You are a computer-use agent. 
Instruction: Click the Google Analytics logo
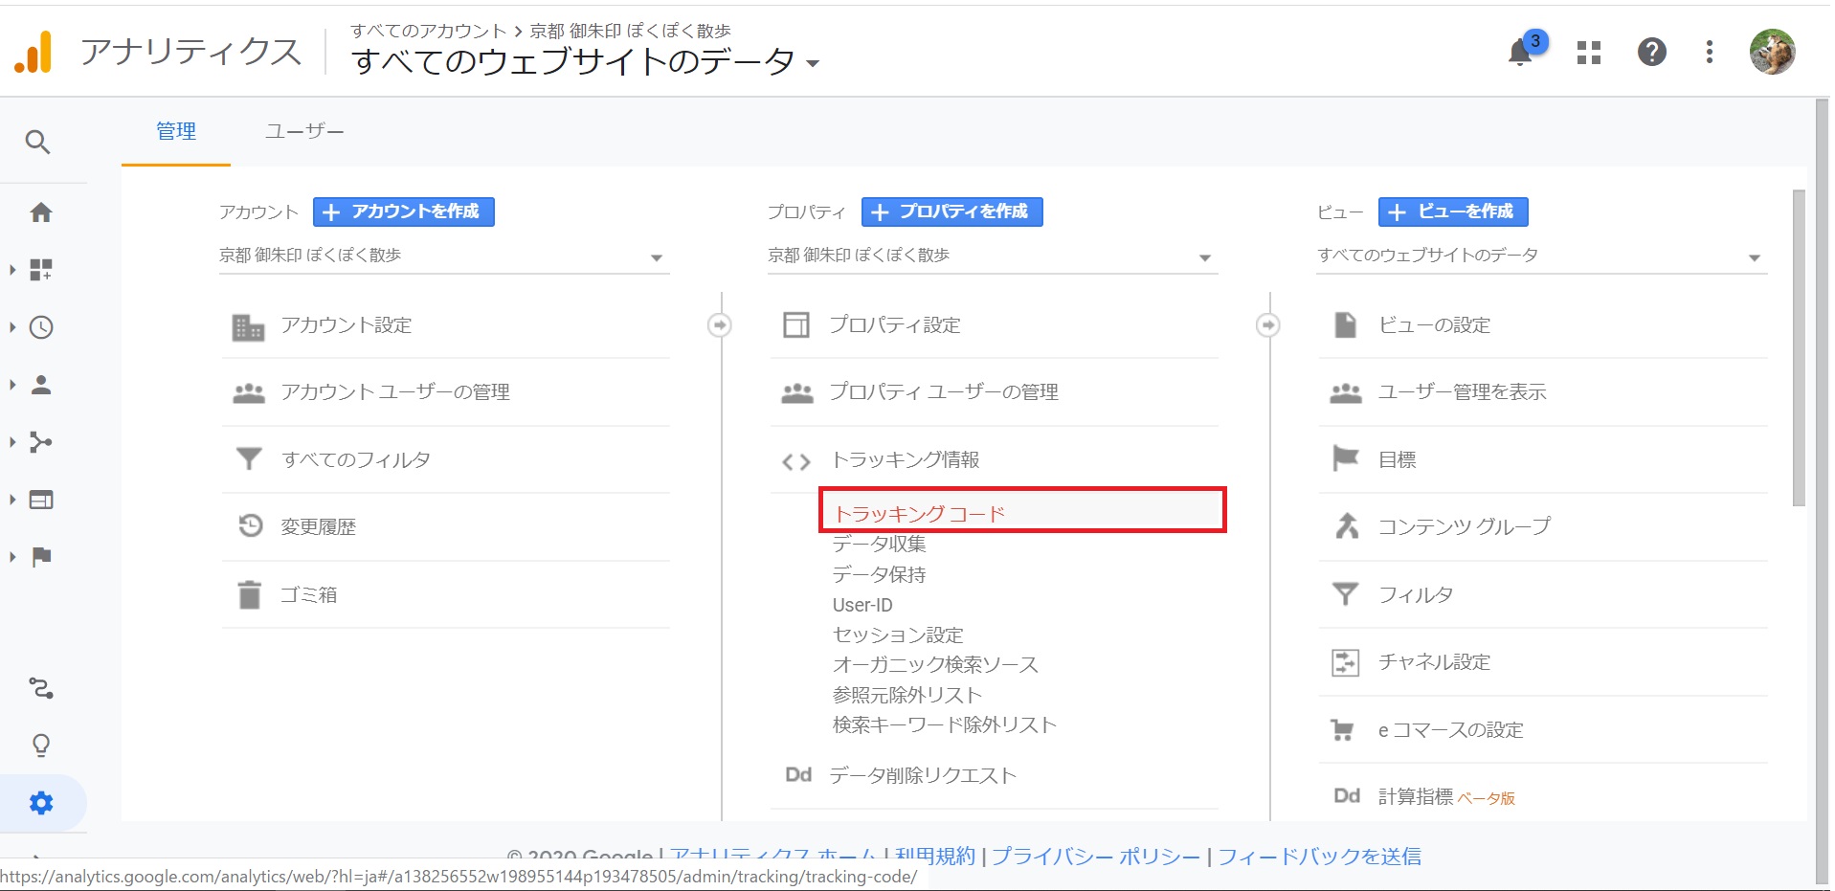pos(34,52)
